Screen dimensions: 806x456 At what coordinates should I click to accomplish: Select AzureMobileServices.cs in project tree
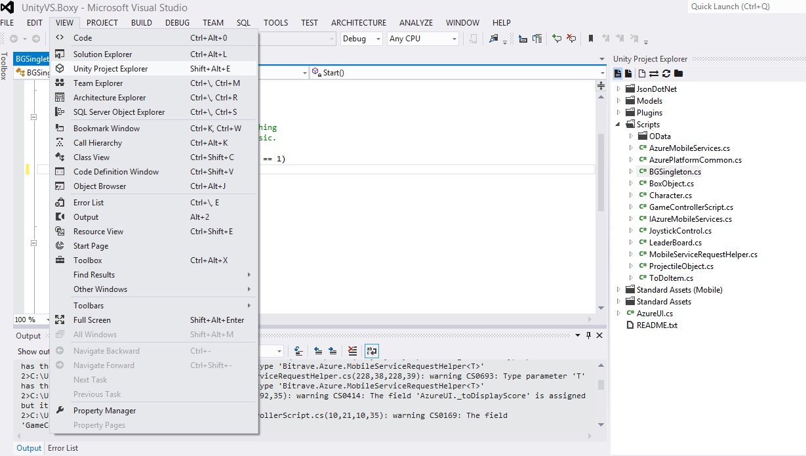pyautogui.click(x=689, y=148)
